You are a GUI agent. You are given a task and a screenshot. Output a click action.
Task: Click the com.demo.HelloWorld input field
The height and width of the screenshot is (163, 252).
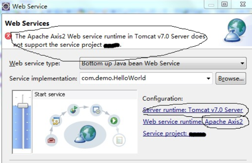(x=146, y=78)
